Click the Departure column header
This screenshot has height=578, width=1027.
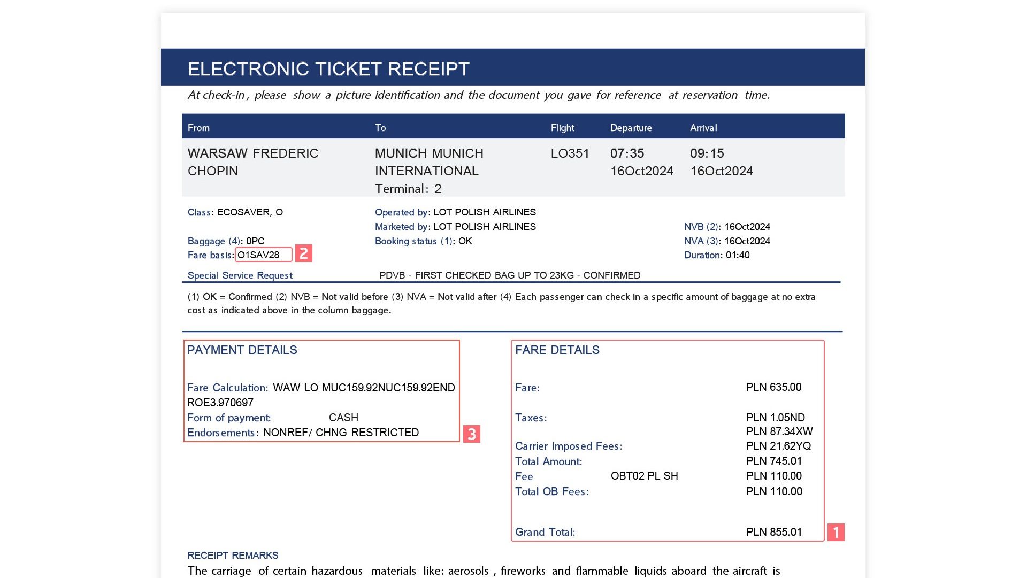coord(631,128)
